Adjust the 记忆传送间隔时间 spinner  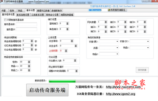(x=32, y=45)
